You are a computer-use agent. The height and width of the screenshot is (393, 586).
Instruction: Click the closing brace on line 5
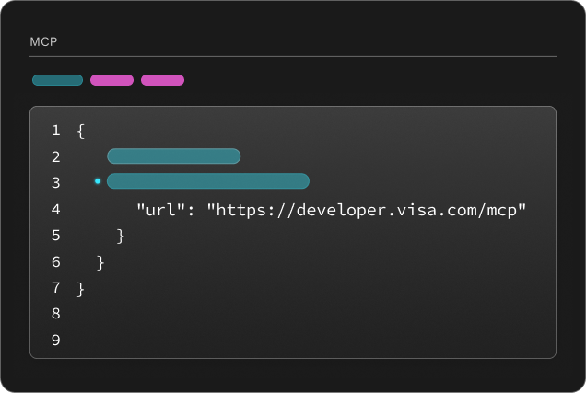point(121,237)
